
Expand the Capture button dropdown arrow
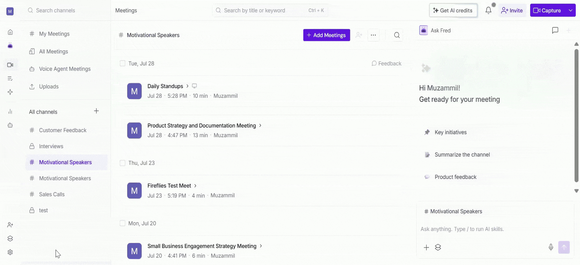click(x=570, y=11)
